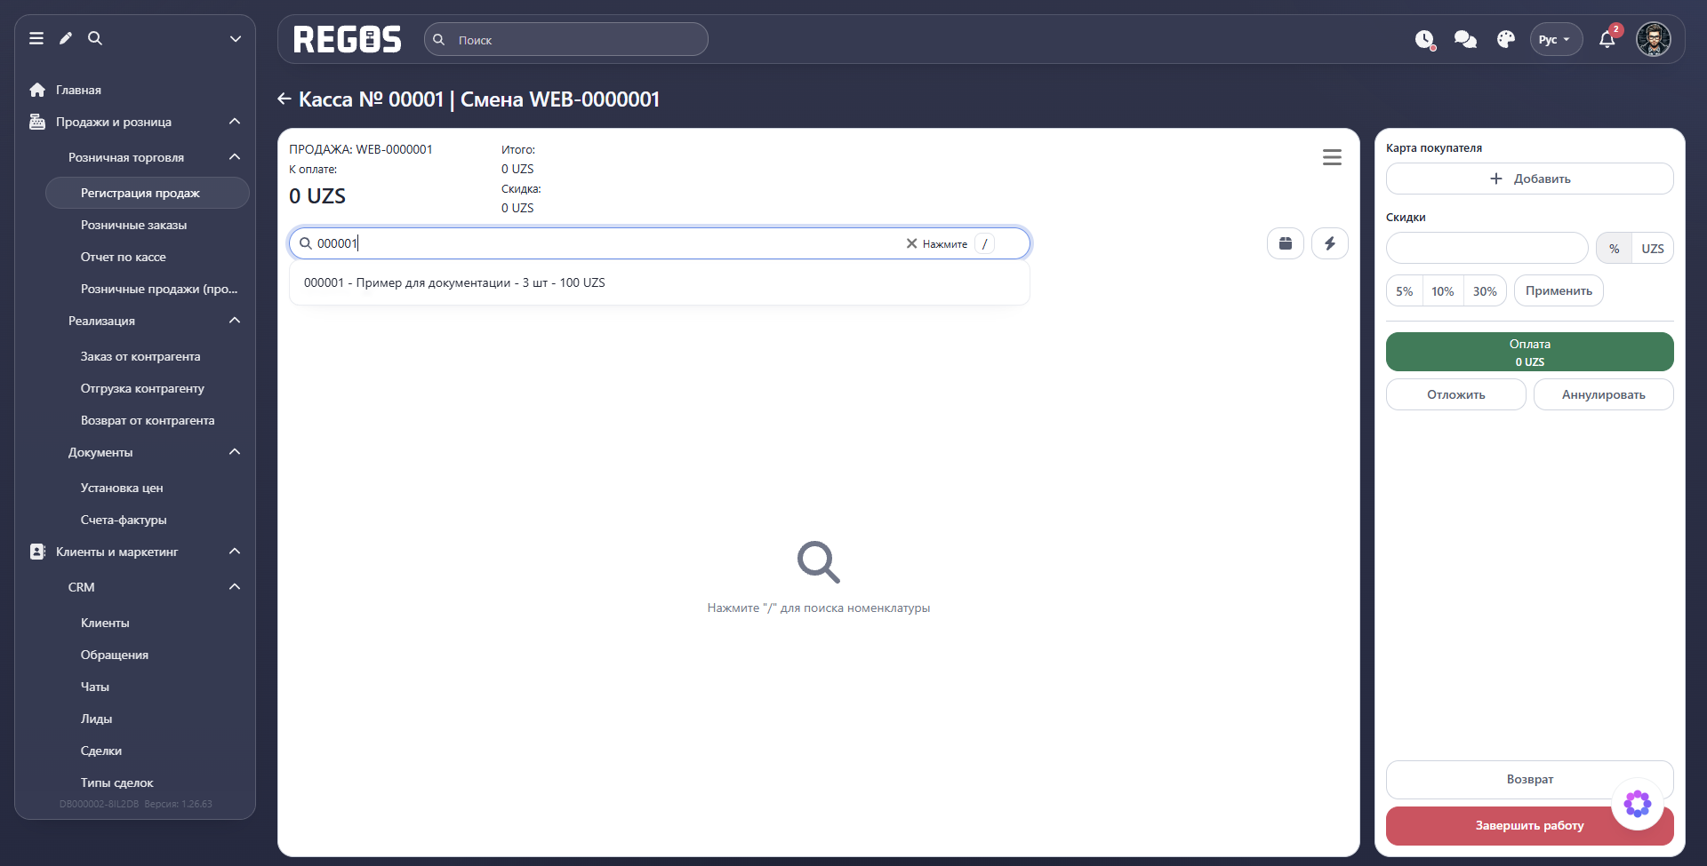
Task: Clear the product search with the X
Action: [911, 243]
